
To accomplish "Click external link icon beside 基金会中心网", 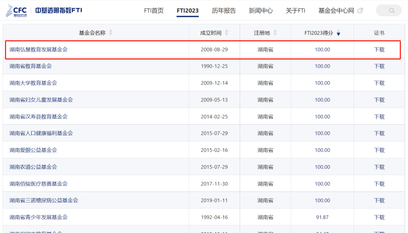I will point(360,11).
